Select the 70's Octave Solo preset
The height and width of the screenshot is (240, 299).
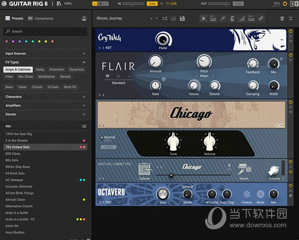(x=45, y=147)
